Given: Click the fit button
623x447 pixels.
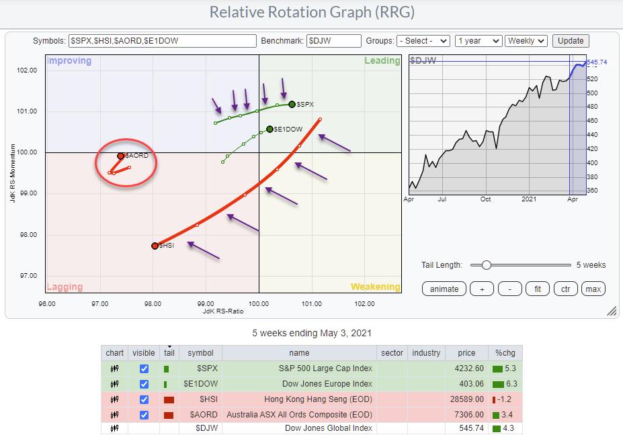Looking at the screenshot, I should (538, 289).
